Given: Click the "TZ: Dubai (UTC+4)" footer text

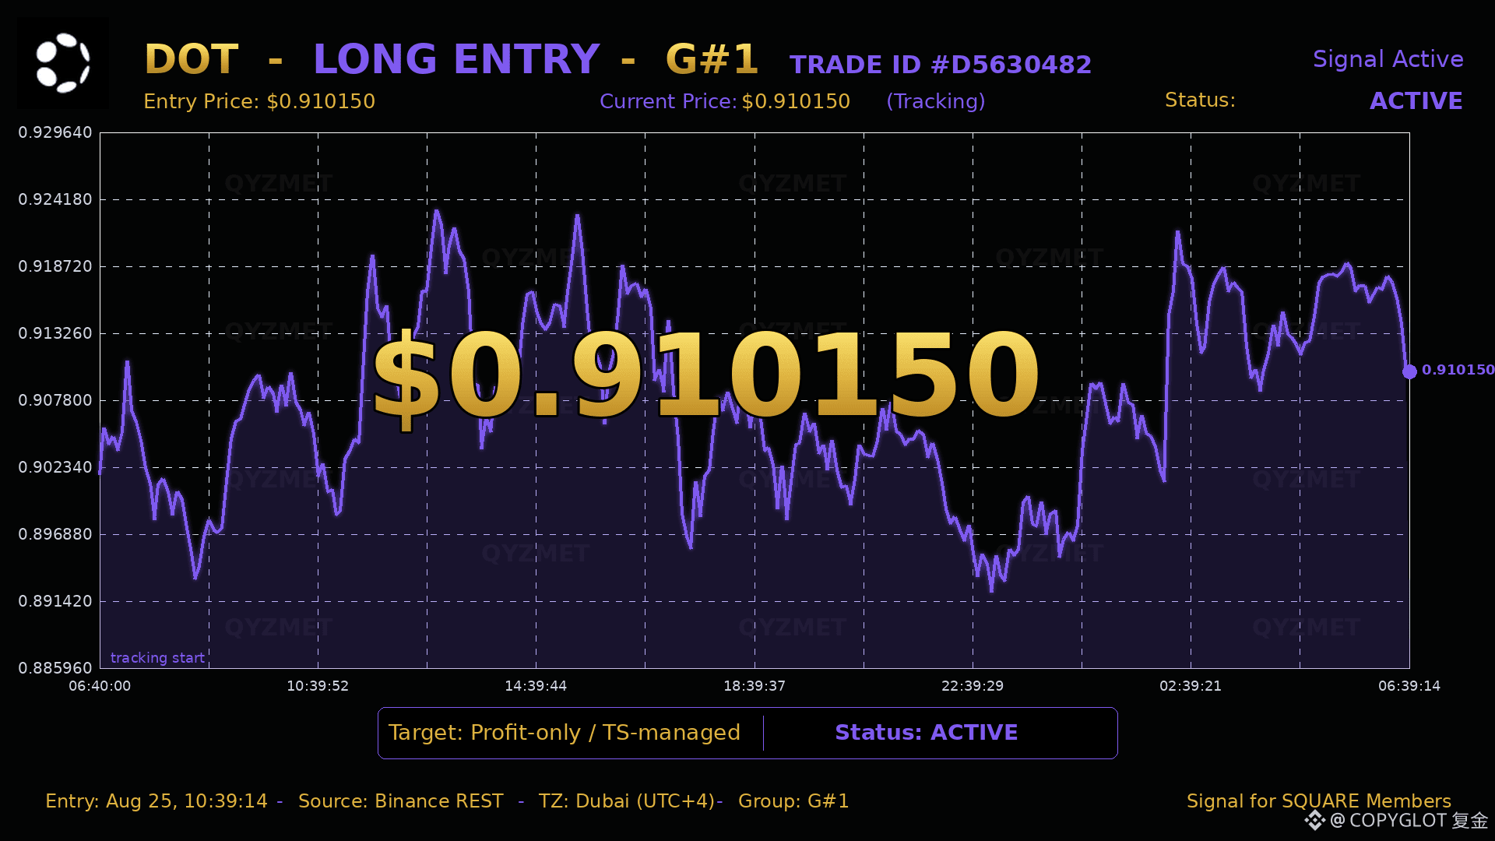Looking at the screenshot, I should pos(627,801).
